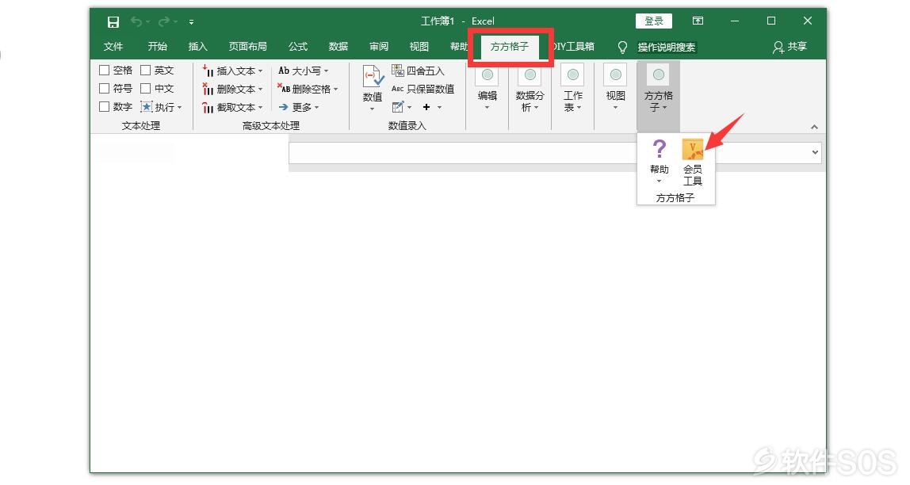Image resolution: width=910 pixels, height=485 pixels.
Task: Click 操作说明搜索 search box
Action: (666, 47)
